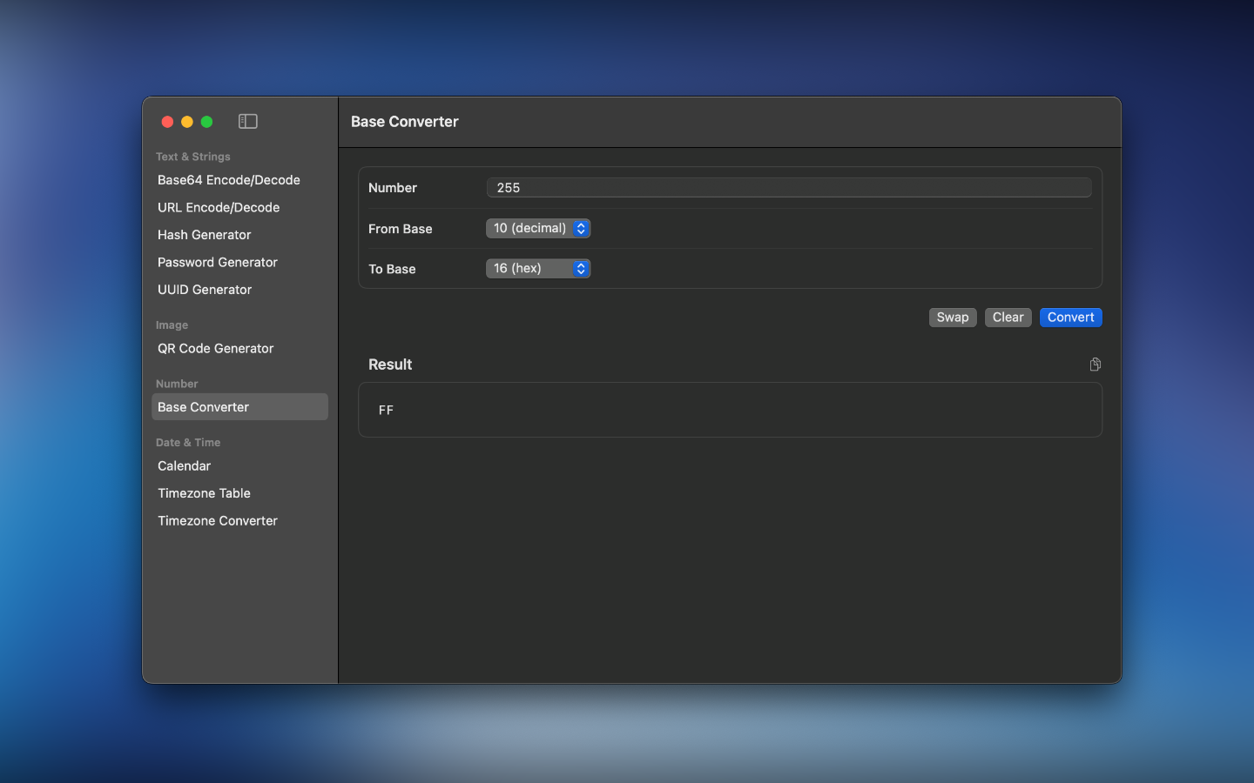Click the Date & Time section header
This screenshot has width=1254, height=783.
188,443
